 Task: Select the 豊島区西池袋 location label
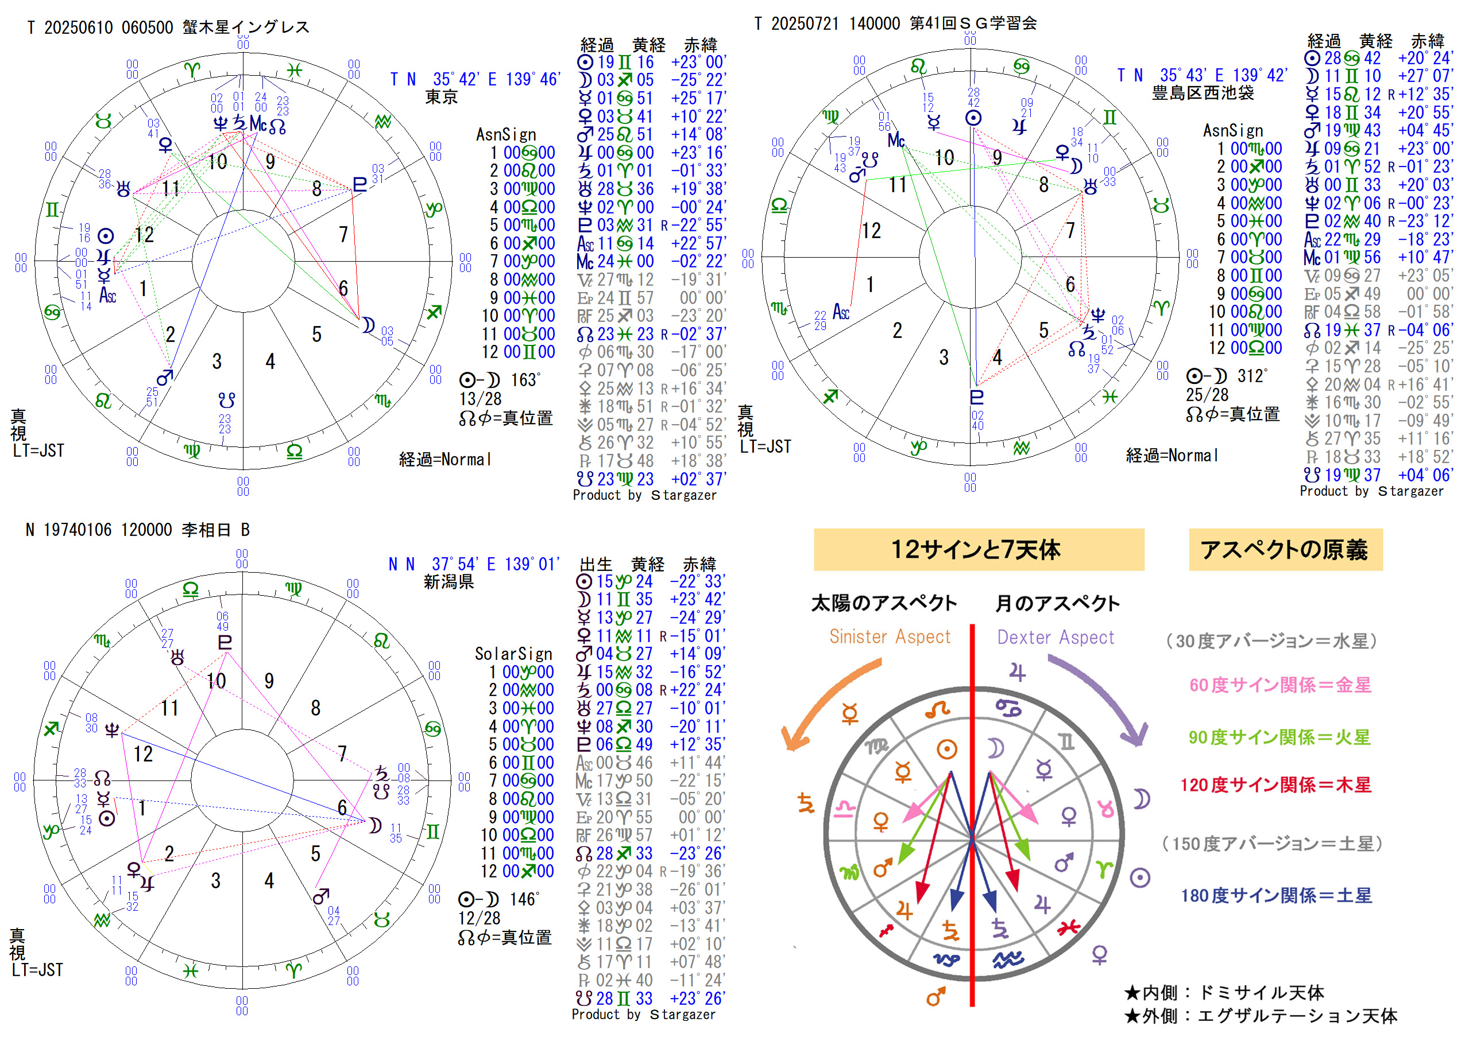pos(1203,93)
